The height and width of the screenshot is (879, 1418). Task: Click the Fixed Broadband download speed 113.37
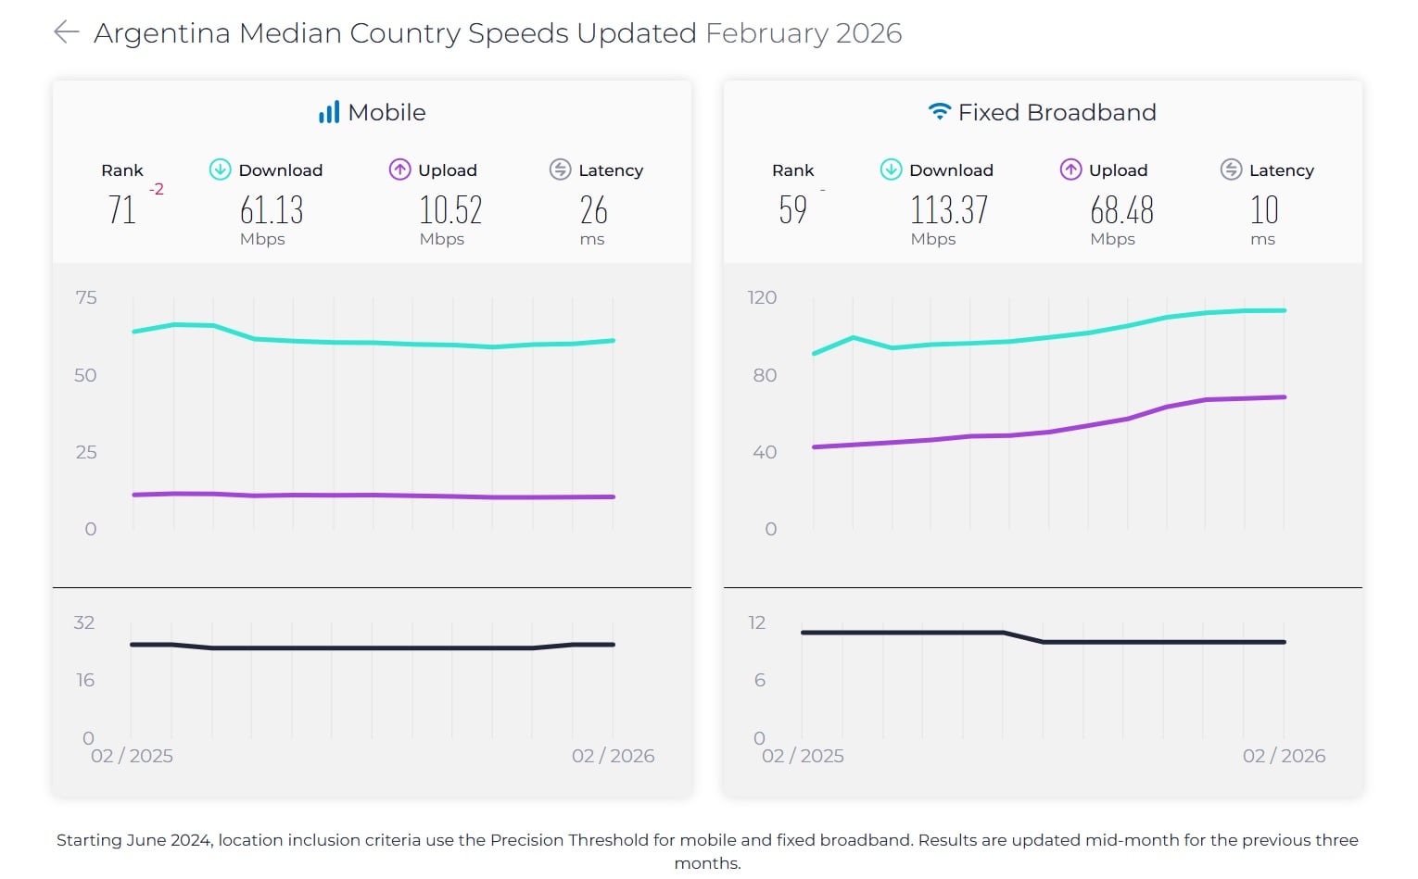949,210
